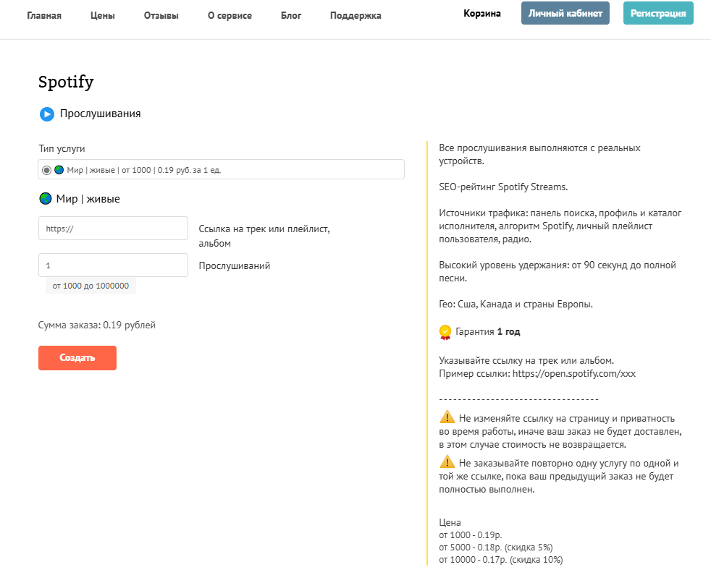Click the Цена heading above the price list
The image size is (711, 575).
point(450,522)
